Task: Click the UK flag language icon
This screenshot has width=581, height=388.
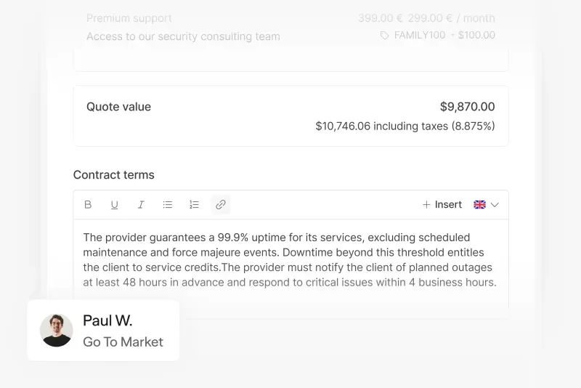Action: point(479,205)
